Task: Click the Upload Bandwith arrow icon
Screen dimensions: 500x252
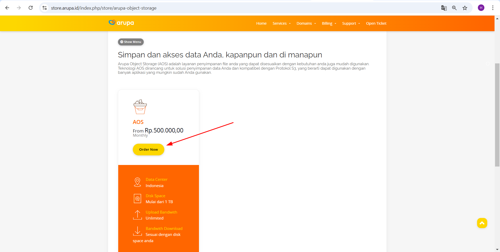Action: [x=137, y=215]
